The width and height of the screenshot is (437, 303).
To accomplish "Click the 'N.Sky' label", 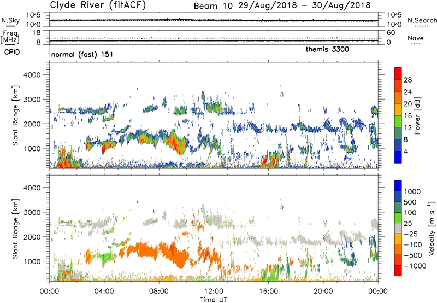I will coord(10,20).
